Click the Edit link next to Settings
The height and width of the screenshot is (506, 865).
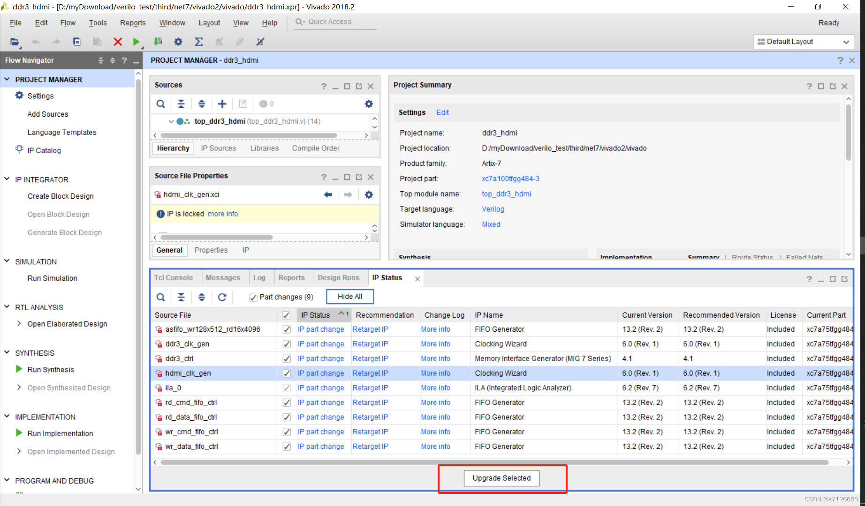tap(442, 112)
